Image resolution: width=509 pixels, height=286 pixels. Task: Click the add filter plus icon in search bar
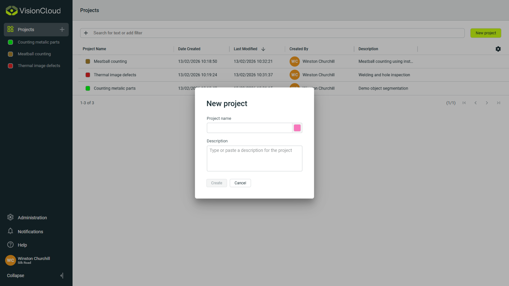coord(86,33)
